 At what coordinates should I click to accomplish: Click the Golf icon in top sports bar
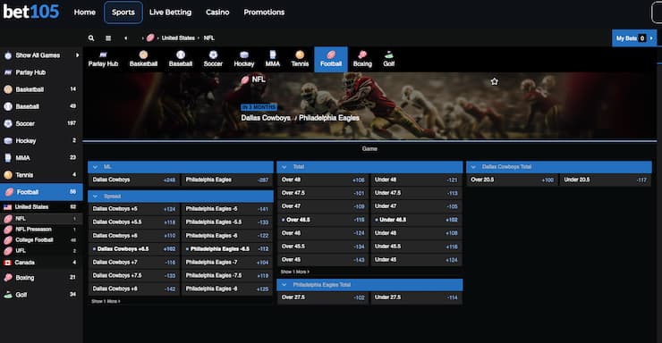point(389,54)
